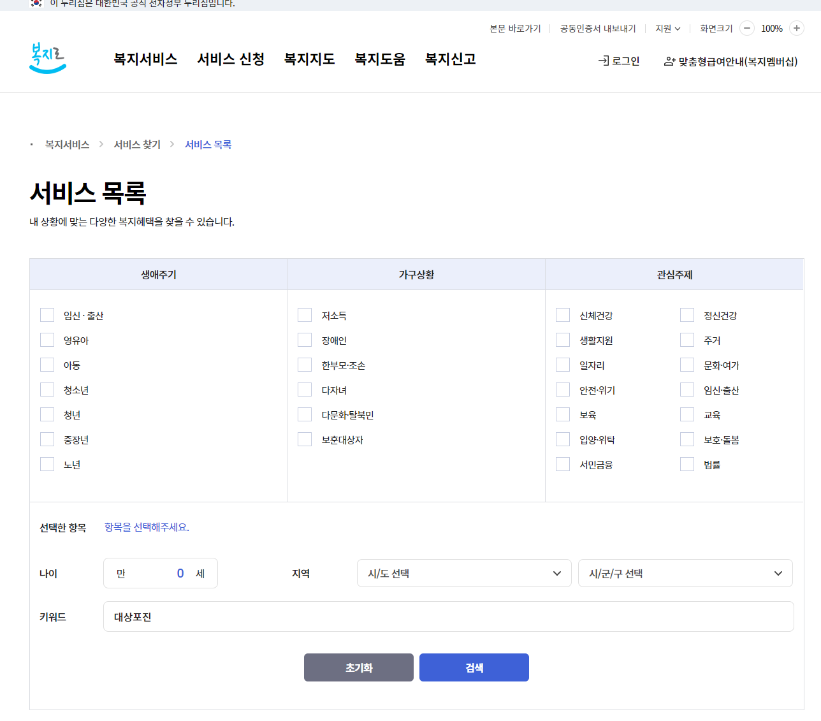
Task: Open the 복지서비스 menu
Action: 145,59
